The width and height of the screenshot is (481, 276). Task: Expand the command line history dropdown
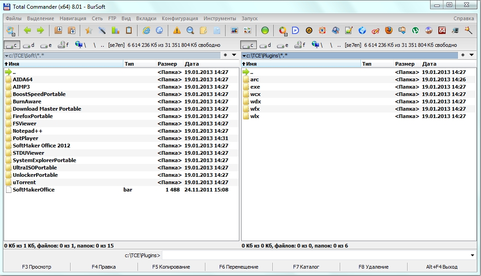point(473,255)
